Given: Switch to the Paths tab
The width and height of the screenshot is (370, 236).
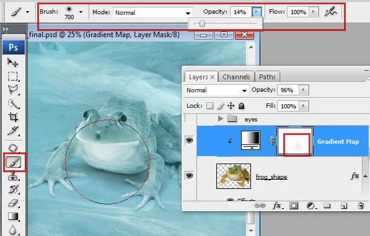Looking at the screenshot, I should [x=267, y=77].
